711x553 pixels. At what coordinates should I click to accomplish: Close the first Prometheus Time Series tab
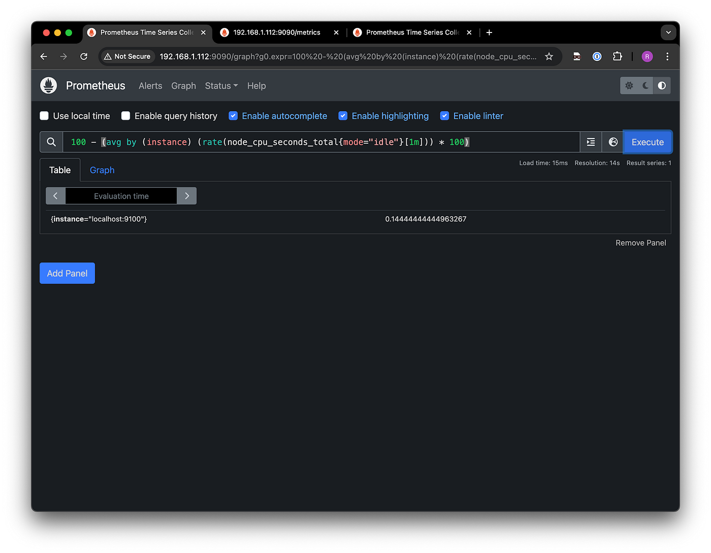[x=203, y=32]
